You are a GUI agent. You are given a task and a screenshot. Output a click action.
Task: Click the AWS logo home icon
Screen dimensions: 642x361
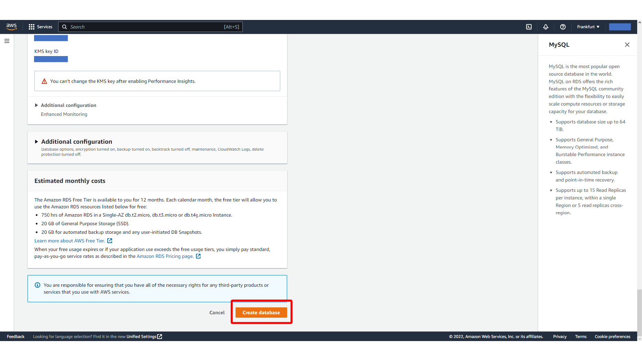pos(11,27)
